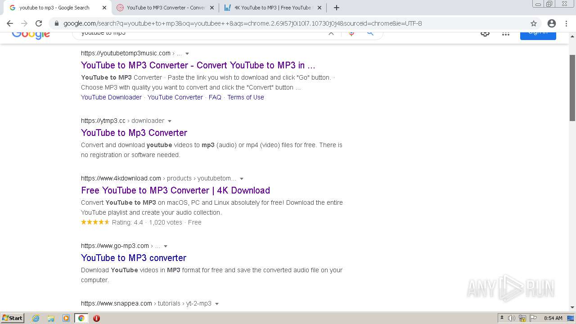Select Chrome in the taskbar
576x324 pixels.
coord(81,318)
